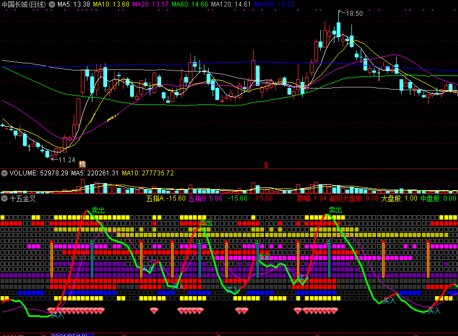Select the green 中盘股: 0.00 readout
Image resolution: width=458 pixels, height=336 pixels.
438,198
